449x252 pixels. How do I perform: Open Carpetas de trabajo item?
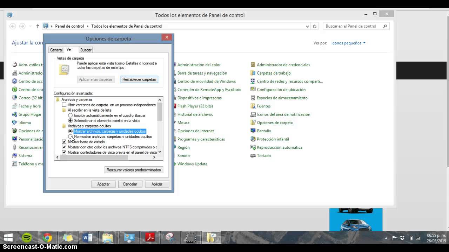click(x=270, y=73)
